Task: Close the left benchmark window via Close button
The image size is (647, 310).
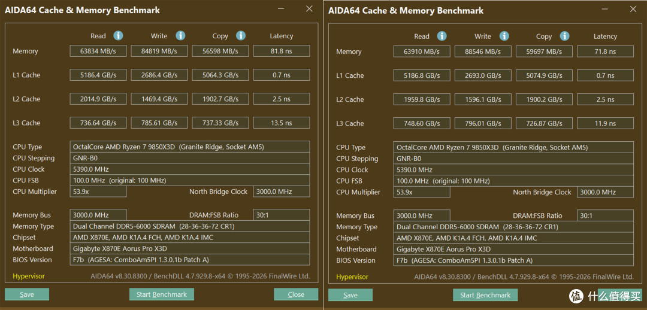Action: coord(296,294)
